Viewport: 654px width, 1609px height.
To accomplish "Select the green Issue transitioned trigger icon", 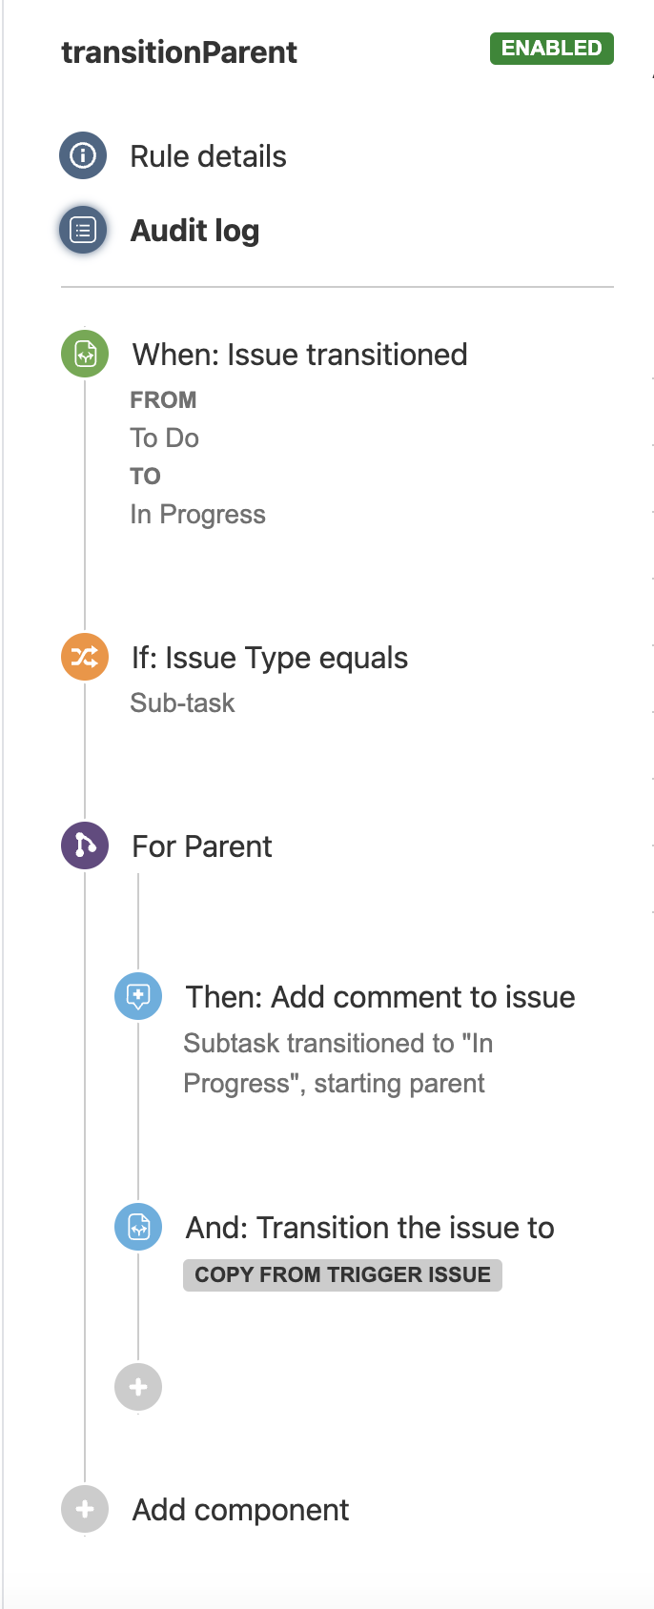I will (85, 354).
